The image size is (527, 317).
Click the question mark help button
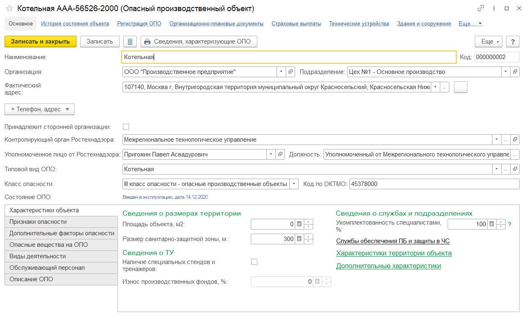[x=513, y=41]
